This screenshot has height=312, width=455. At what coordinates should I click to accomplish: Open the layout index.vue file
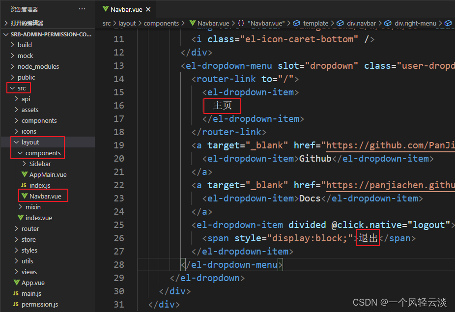coord(38,218)
